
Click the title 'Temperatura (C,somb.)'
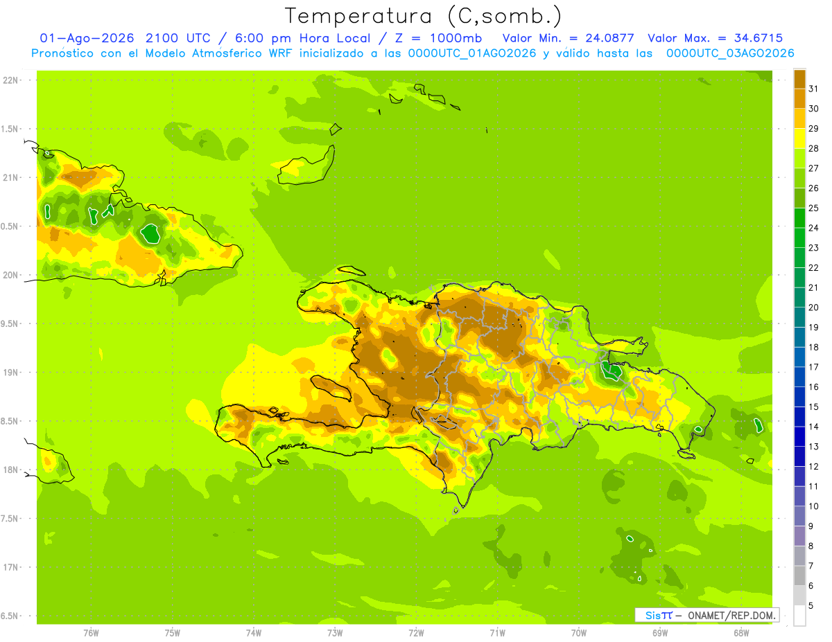pos(423,16)
